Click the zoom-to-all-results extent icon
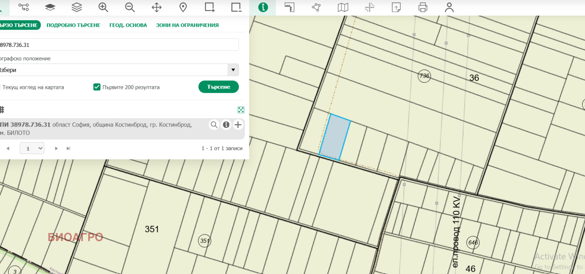The image size is (585, 274). point(241,110)
